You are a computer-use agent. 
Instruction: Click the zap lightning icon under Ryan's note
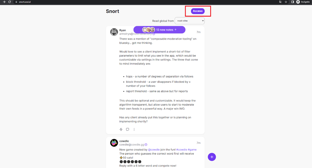pyautogui.click(x=121, y=129)
